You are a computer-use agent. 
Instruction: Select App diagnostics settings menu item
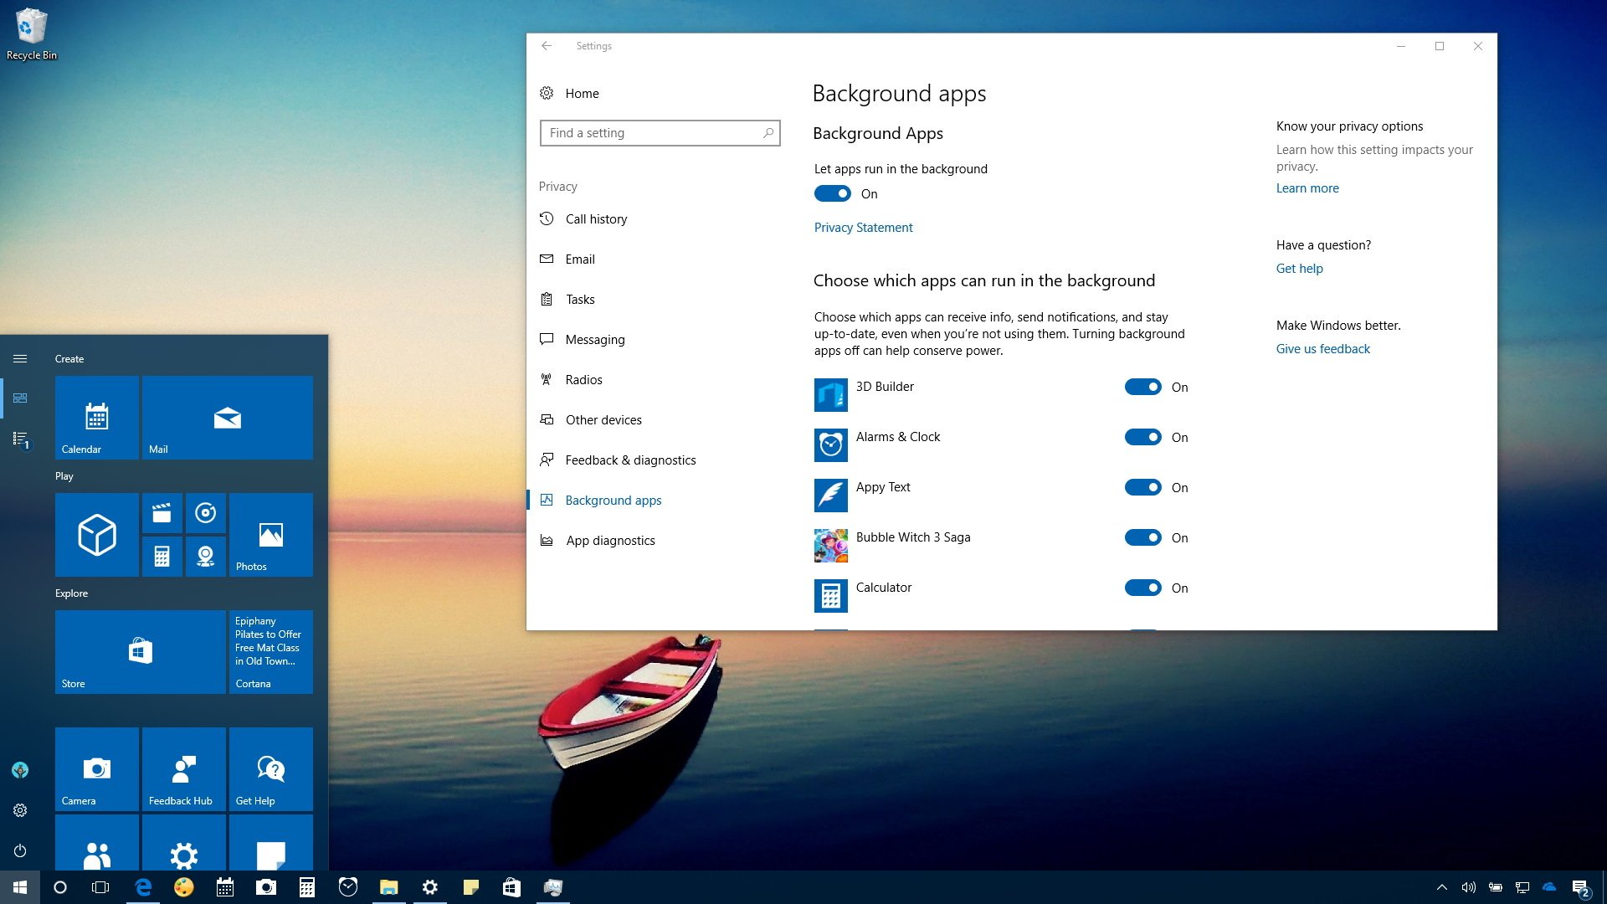610,540
